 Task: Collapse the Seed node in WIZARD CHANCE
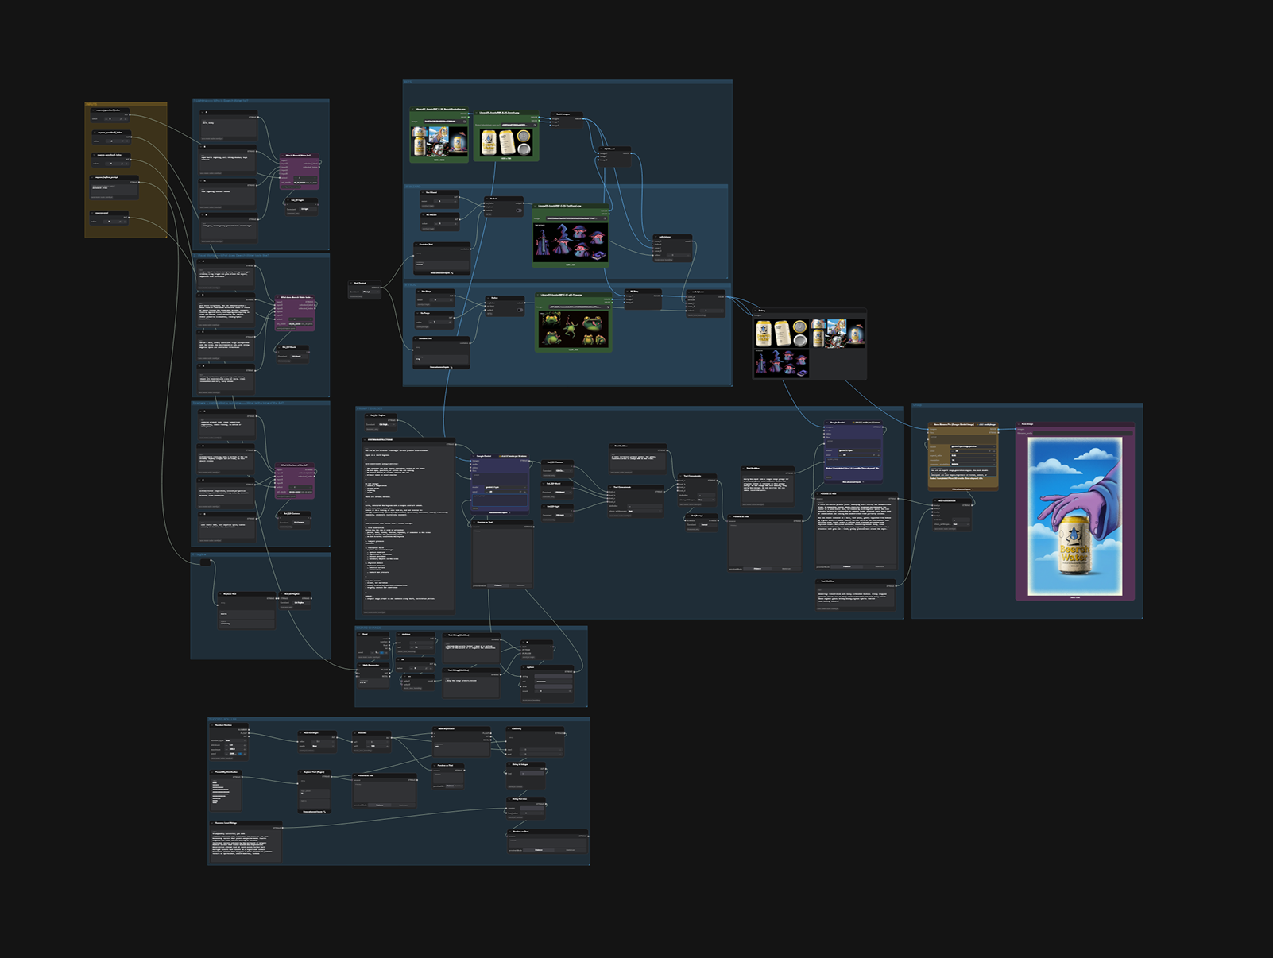point(360,634)
